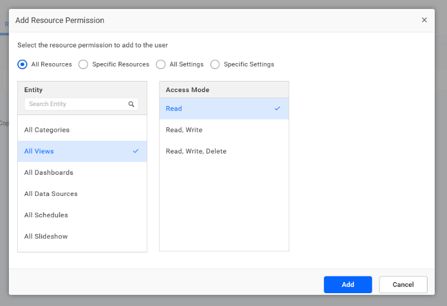
Task: Select the Specific Resources radio button
Action: pos(83,64)
